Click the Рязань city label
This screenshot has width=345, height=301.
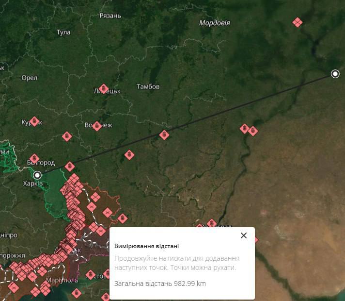click(110, 16)
